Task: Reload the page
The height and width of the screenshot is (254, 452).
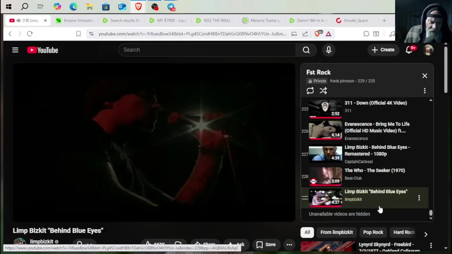Action: 30,34
